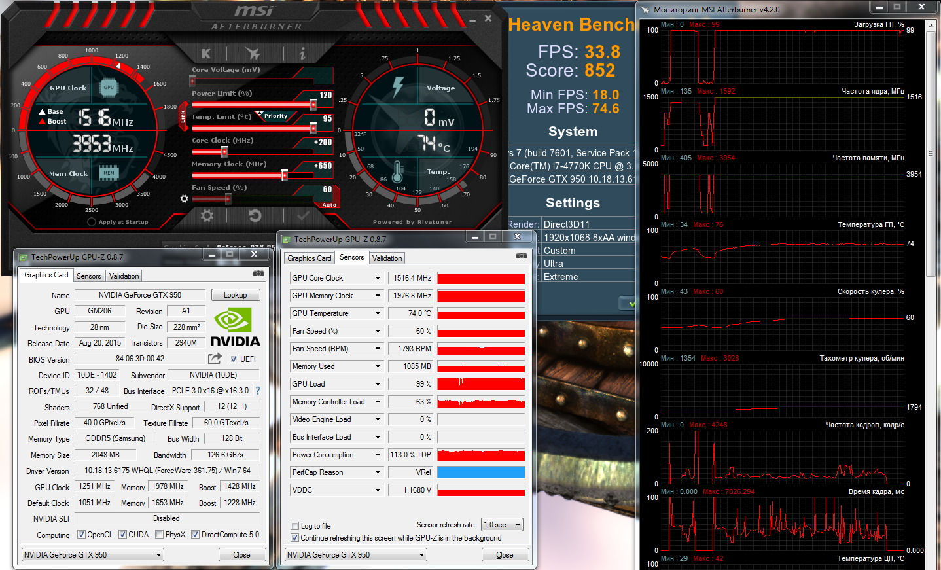Open Memory Used sensor dropdown
941x570 pixels.
[x=378, y=366]
